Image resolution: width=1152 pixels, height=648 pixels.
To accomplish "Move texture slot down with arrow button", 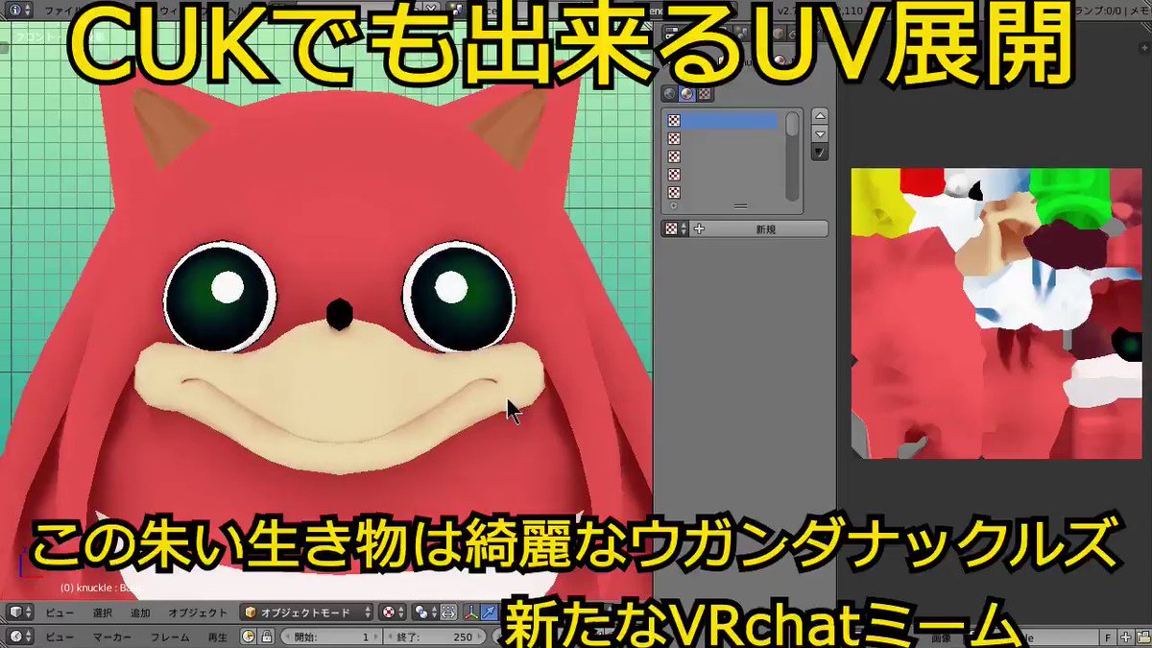I will point(820,133).
